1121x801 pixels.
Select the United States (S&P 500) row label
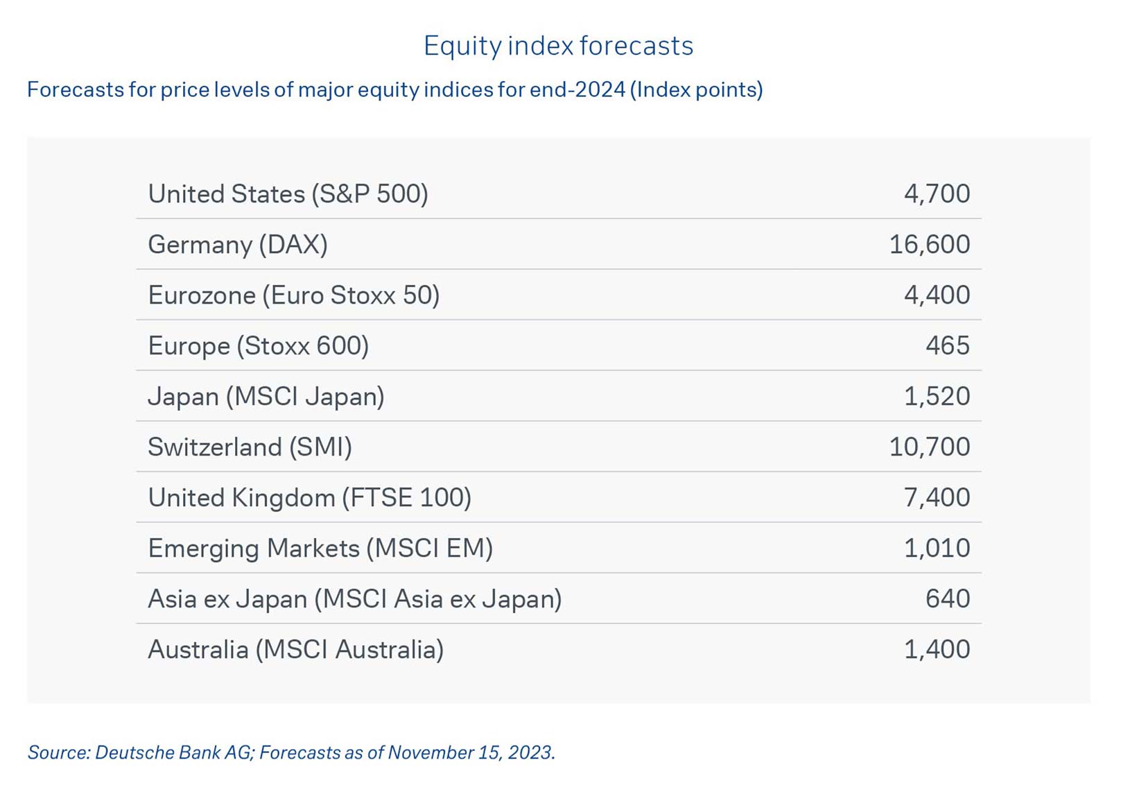(288, 193)
